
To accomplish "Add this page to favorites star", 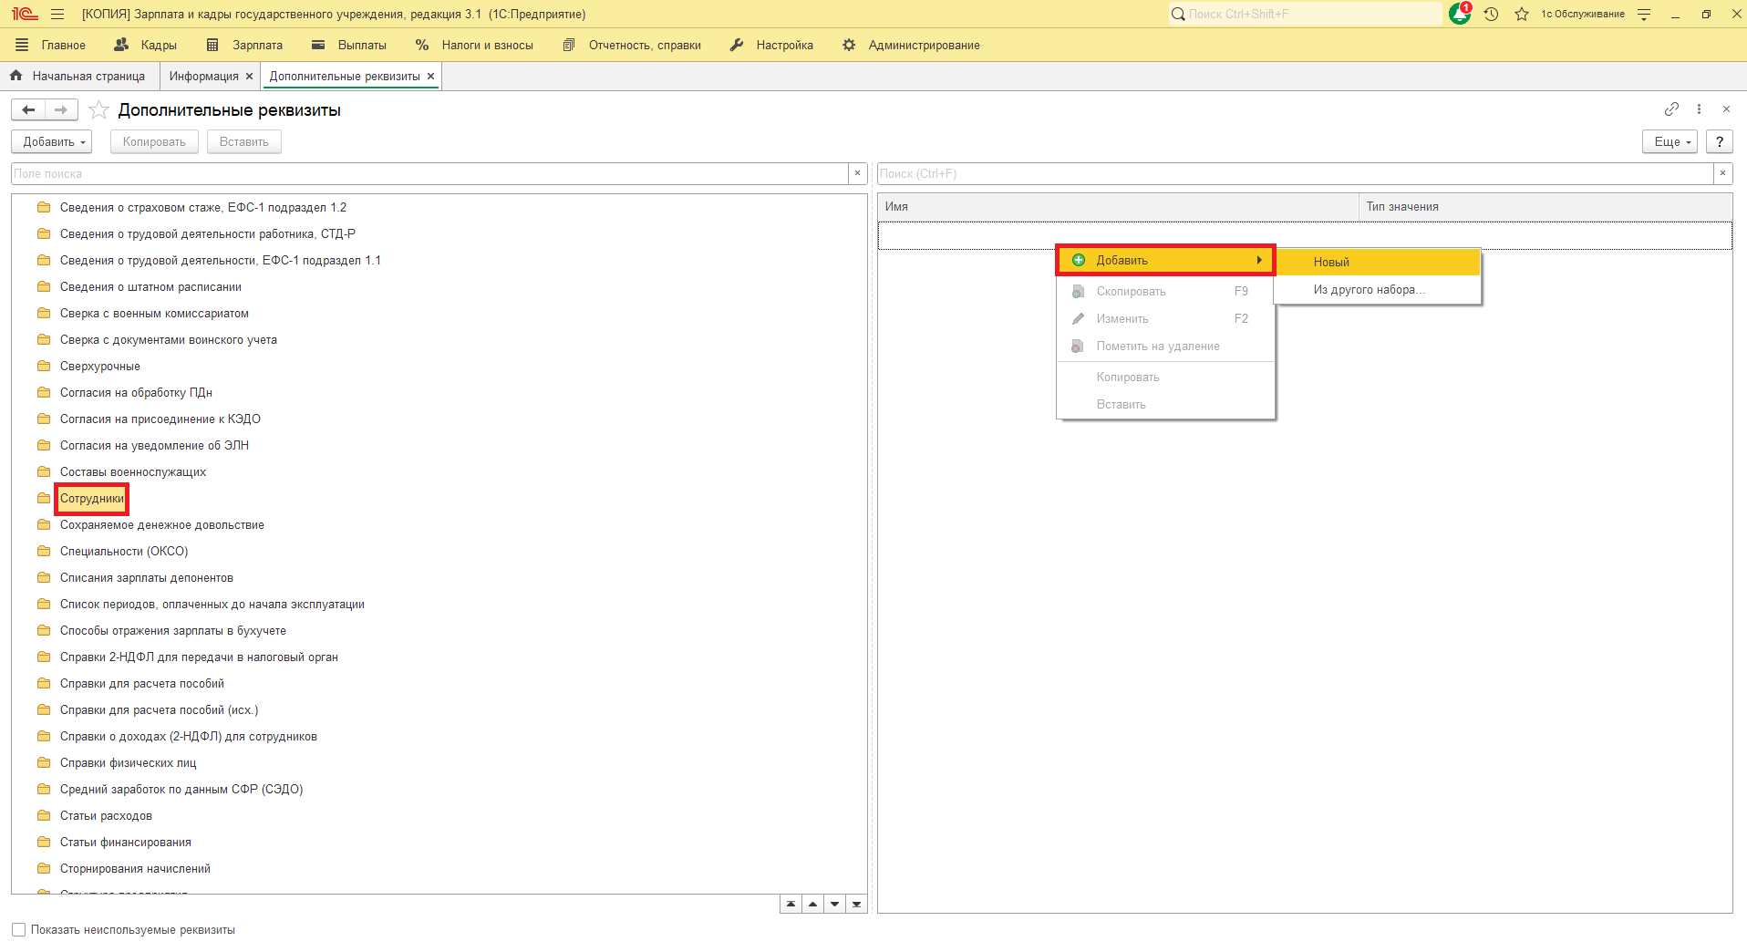I will pos(98,110).
